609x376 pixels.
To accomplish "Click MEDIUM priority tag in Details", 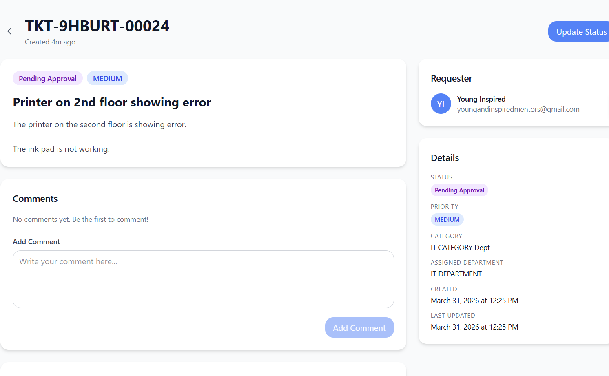I will point(447,220).
